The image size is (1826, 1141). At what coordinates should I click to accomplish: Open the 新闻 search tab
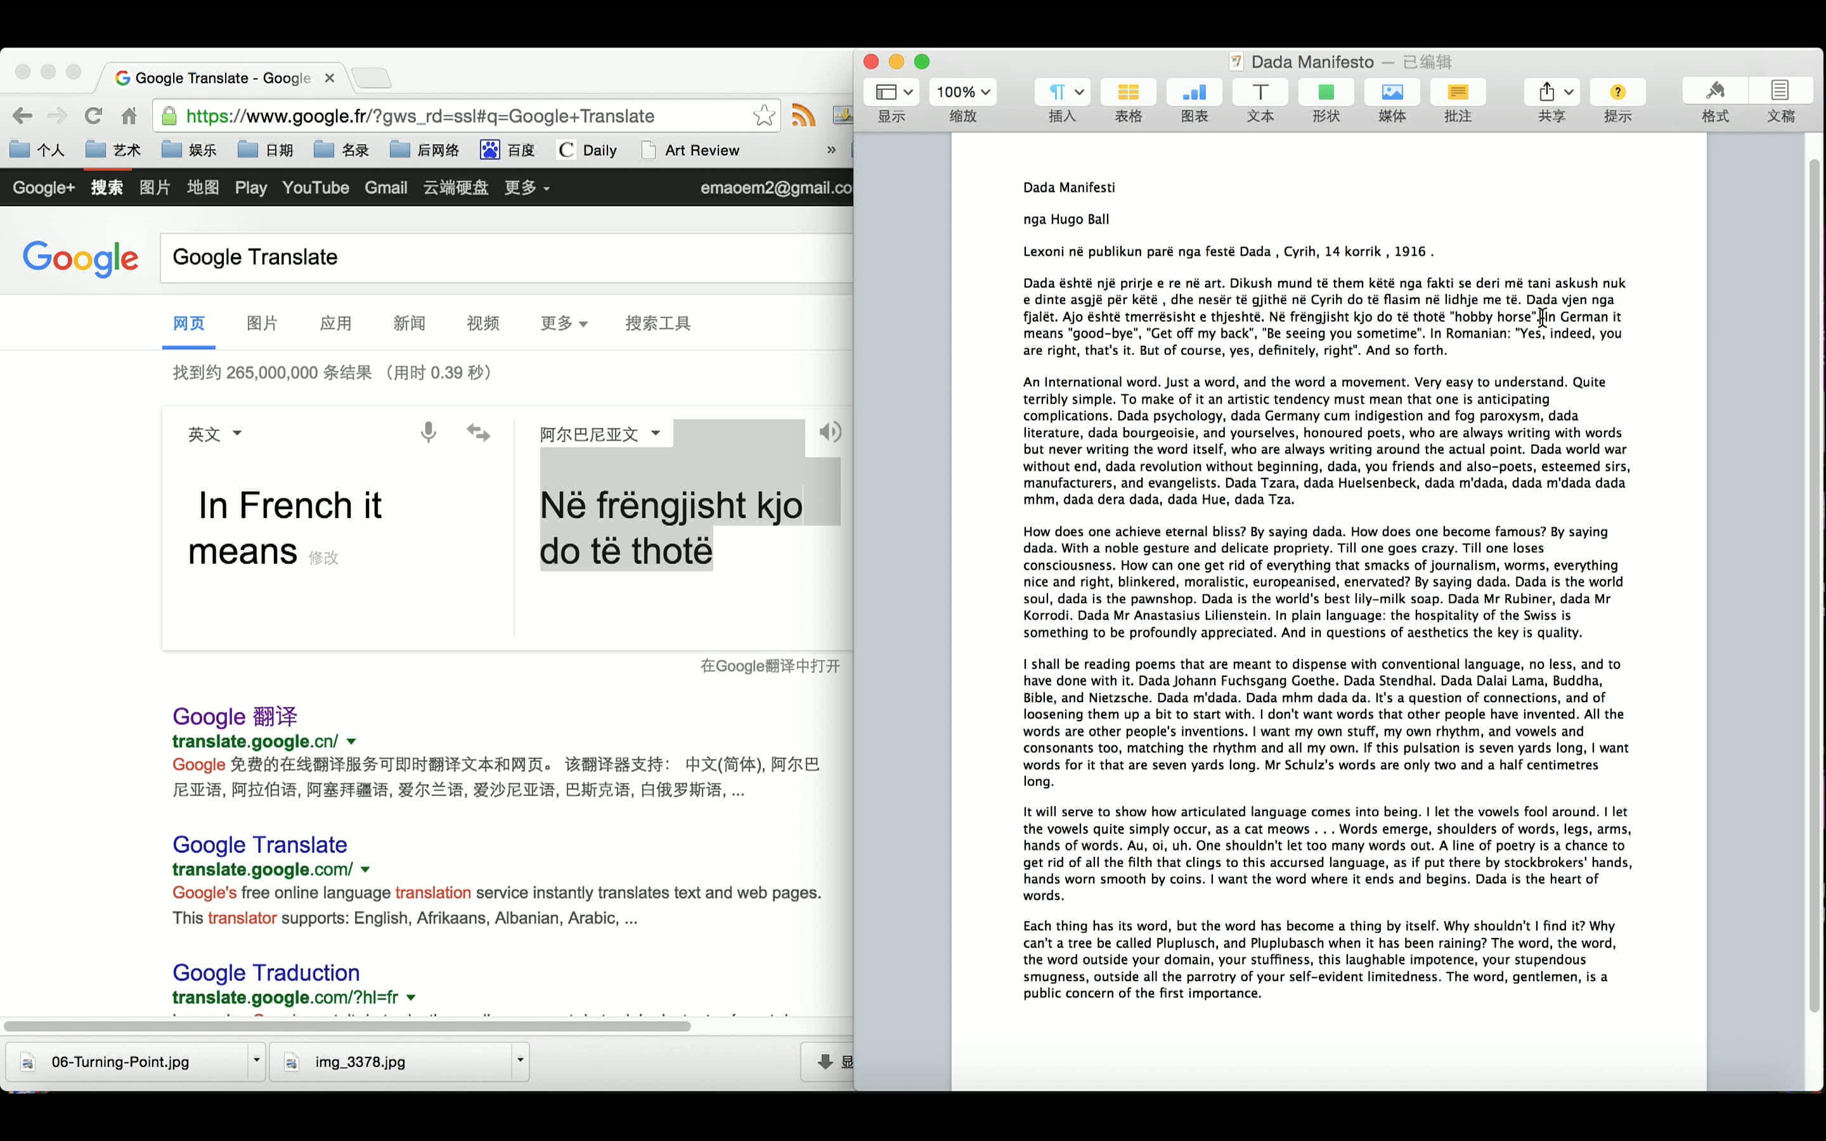[409, 324]
